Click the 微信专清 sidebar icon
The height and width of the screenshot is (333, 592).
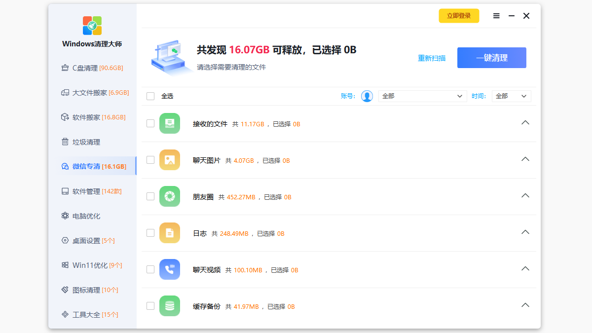tap(65, 167)
